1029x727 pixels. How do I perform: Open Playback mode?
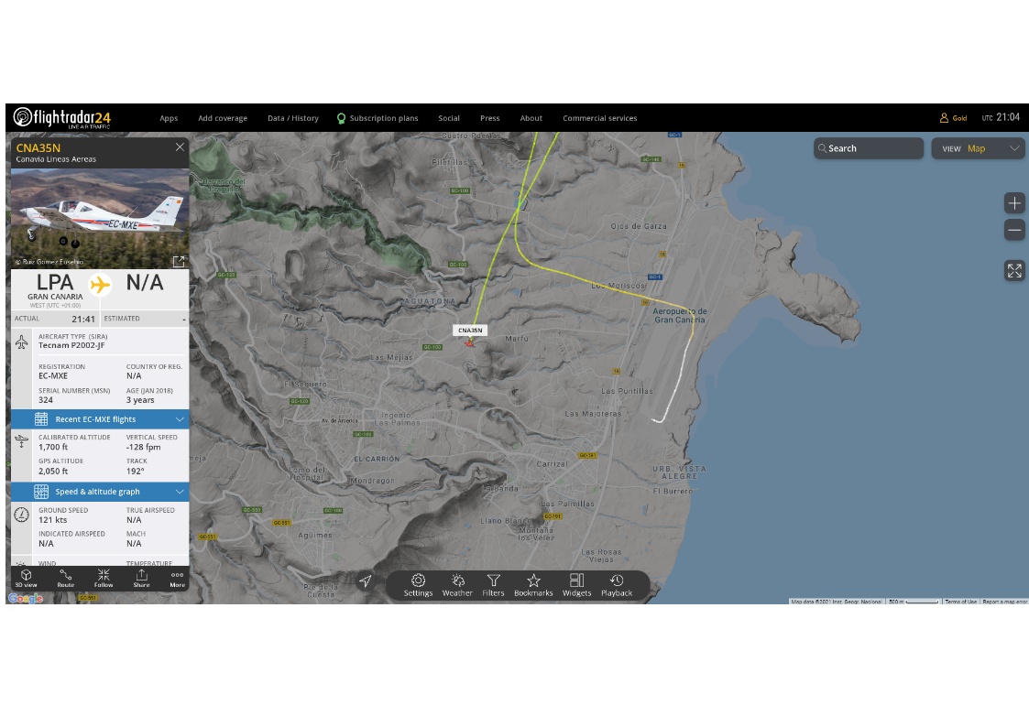(x=617, y=585)
